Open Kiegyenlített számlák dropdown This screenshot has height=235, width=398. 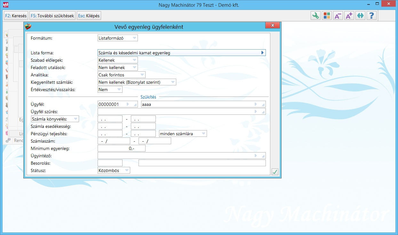tap(137, 82)
